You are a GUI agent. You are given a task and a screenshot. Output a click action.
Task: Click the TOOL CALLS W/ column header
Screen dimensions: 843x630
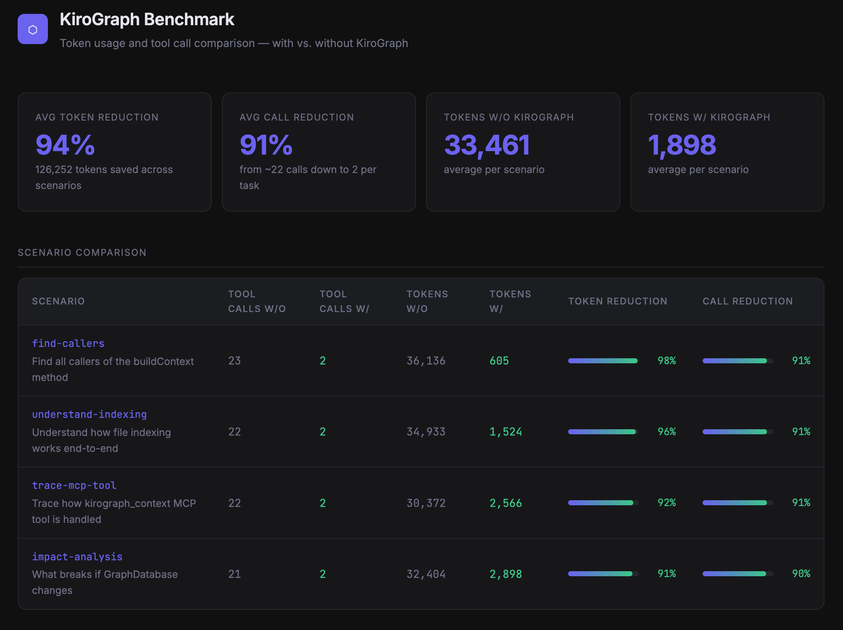(344, 301)
